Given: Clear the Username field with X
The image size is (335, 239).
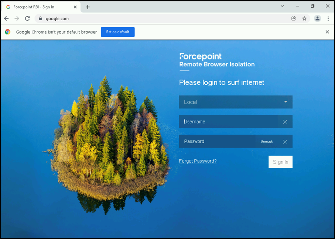Looking at the screenshot, I should tap(285, 122).
